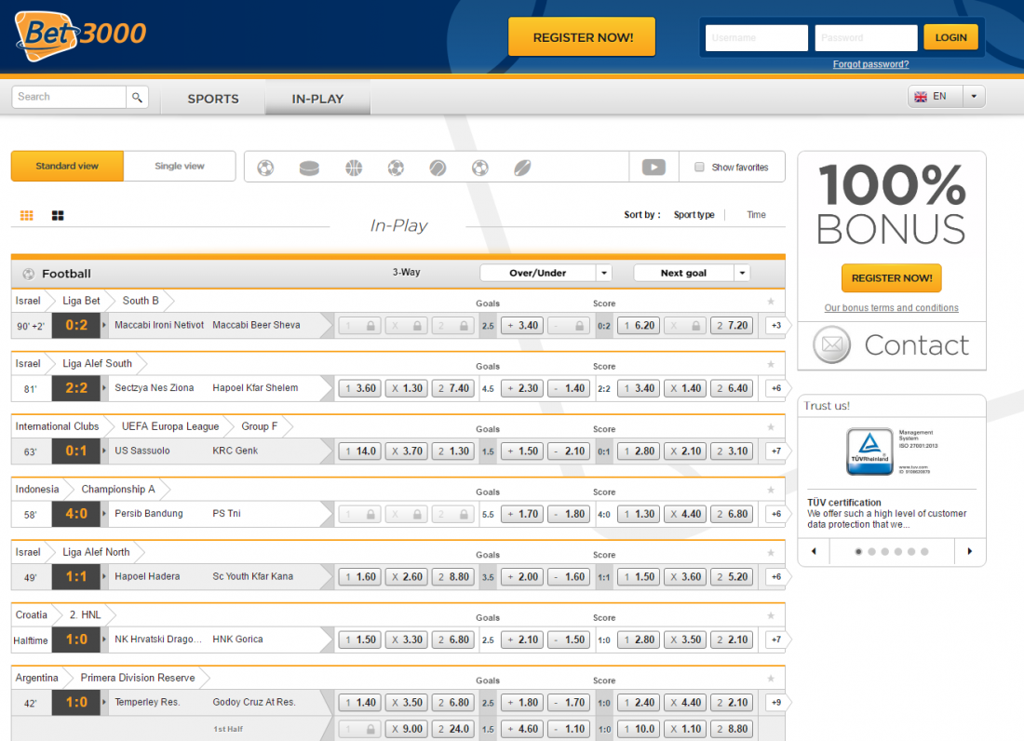The image size is (1024, 741).
Task: Click arrow beside 4:0 score of Persib Bandung
Action: pyautogui.click(x=104, y=513)
